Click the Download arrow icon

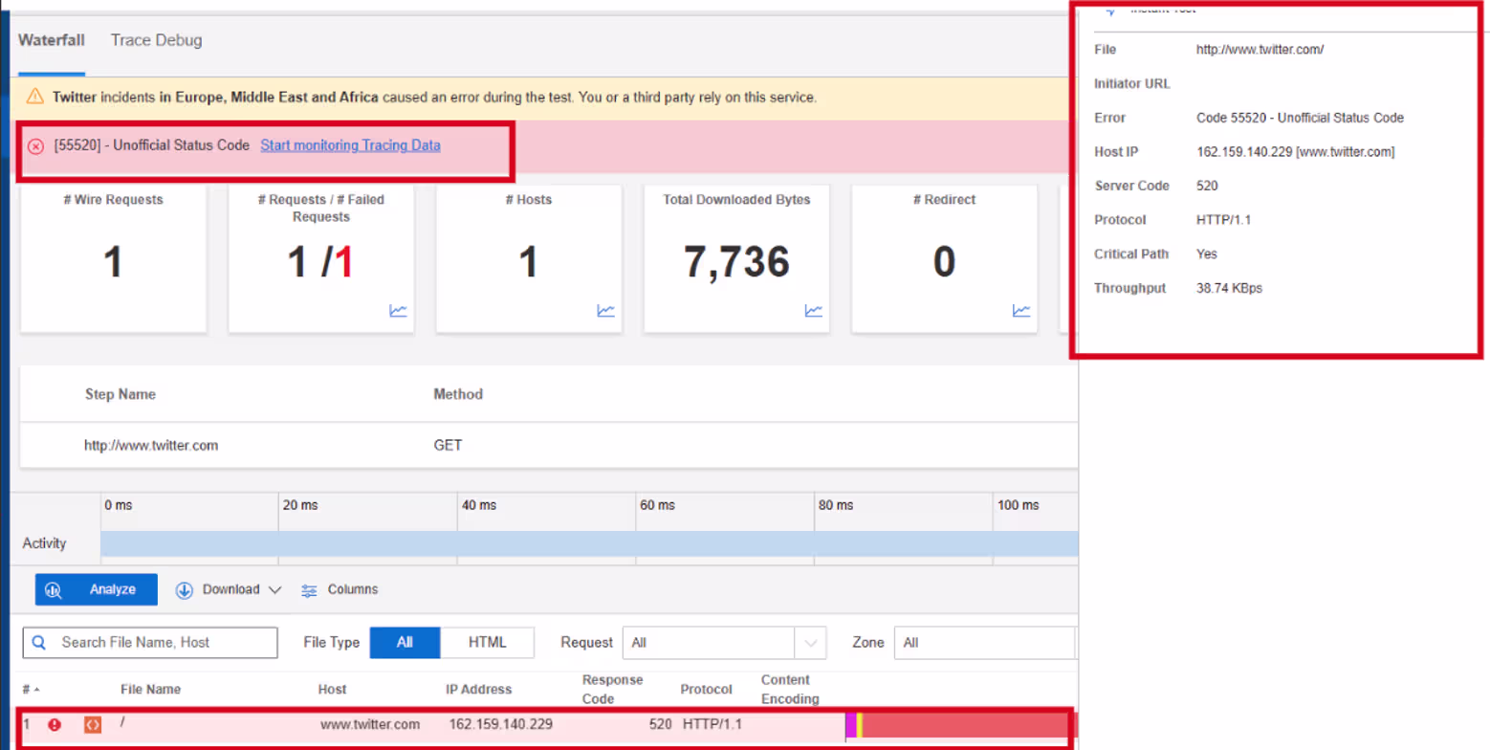(185, 589)
